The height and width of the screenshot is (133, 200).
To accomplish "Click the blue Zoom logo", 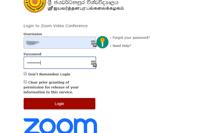I will pos(60,126).
